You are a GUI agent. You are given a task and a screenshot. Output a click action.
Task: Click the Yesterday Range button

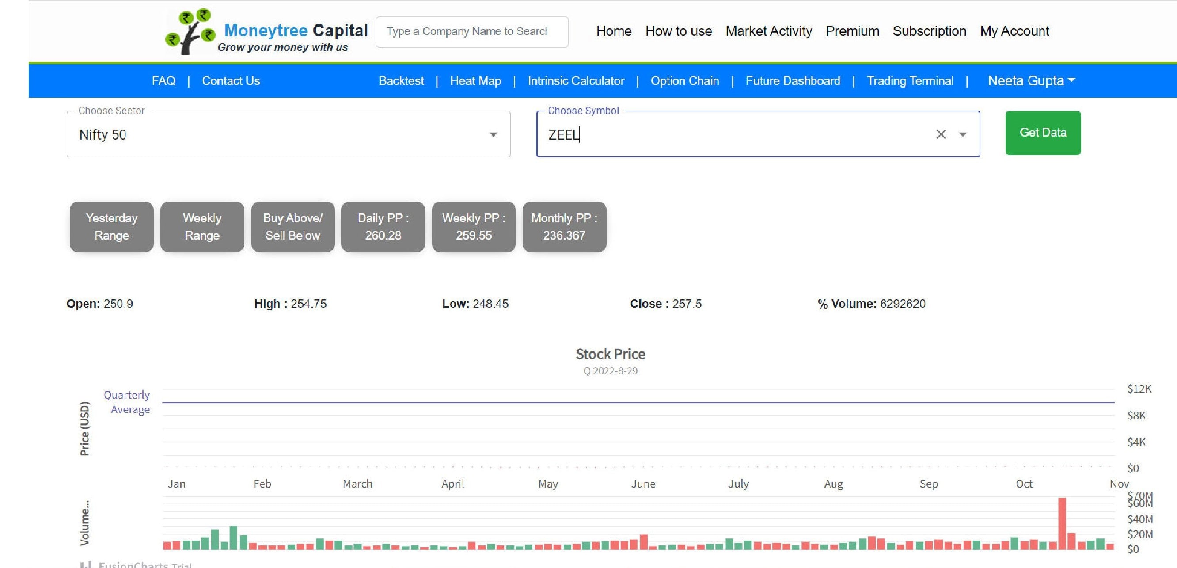click(111, 227)
